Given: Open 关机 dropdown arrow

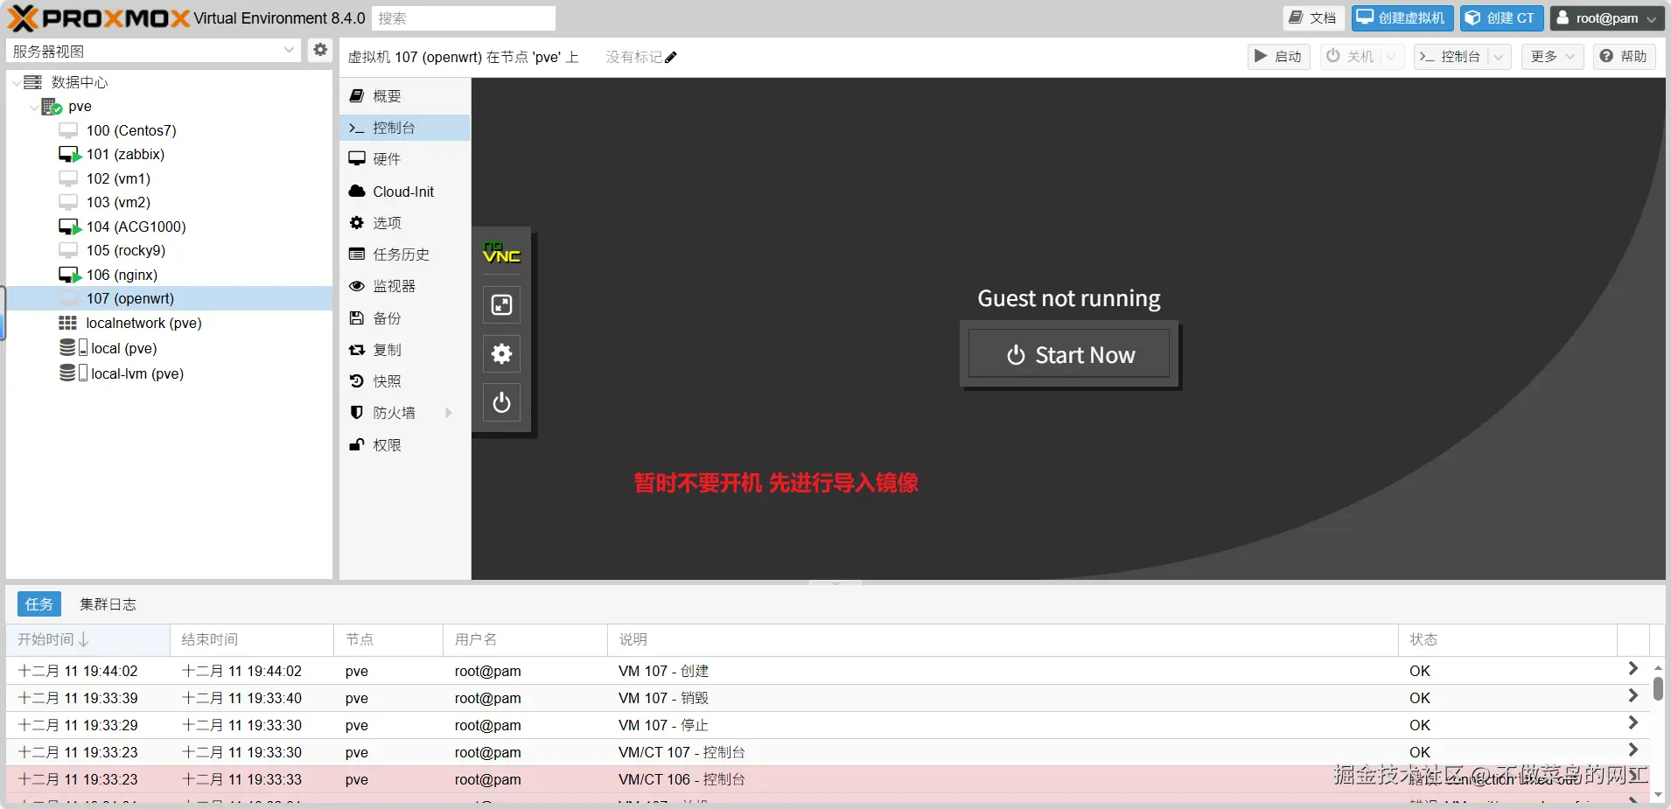Looking at the screenshot, I should click(1390, 57).
